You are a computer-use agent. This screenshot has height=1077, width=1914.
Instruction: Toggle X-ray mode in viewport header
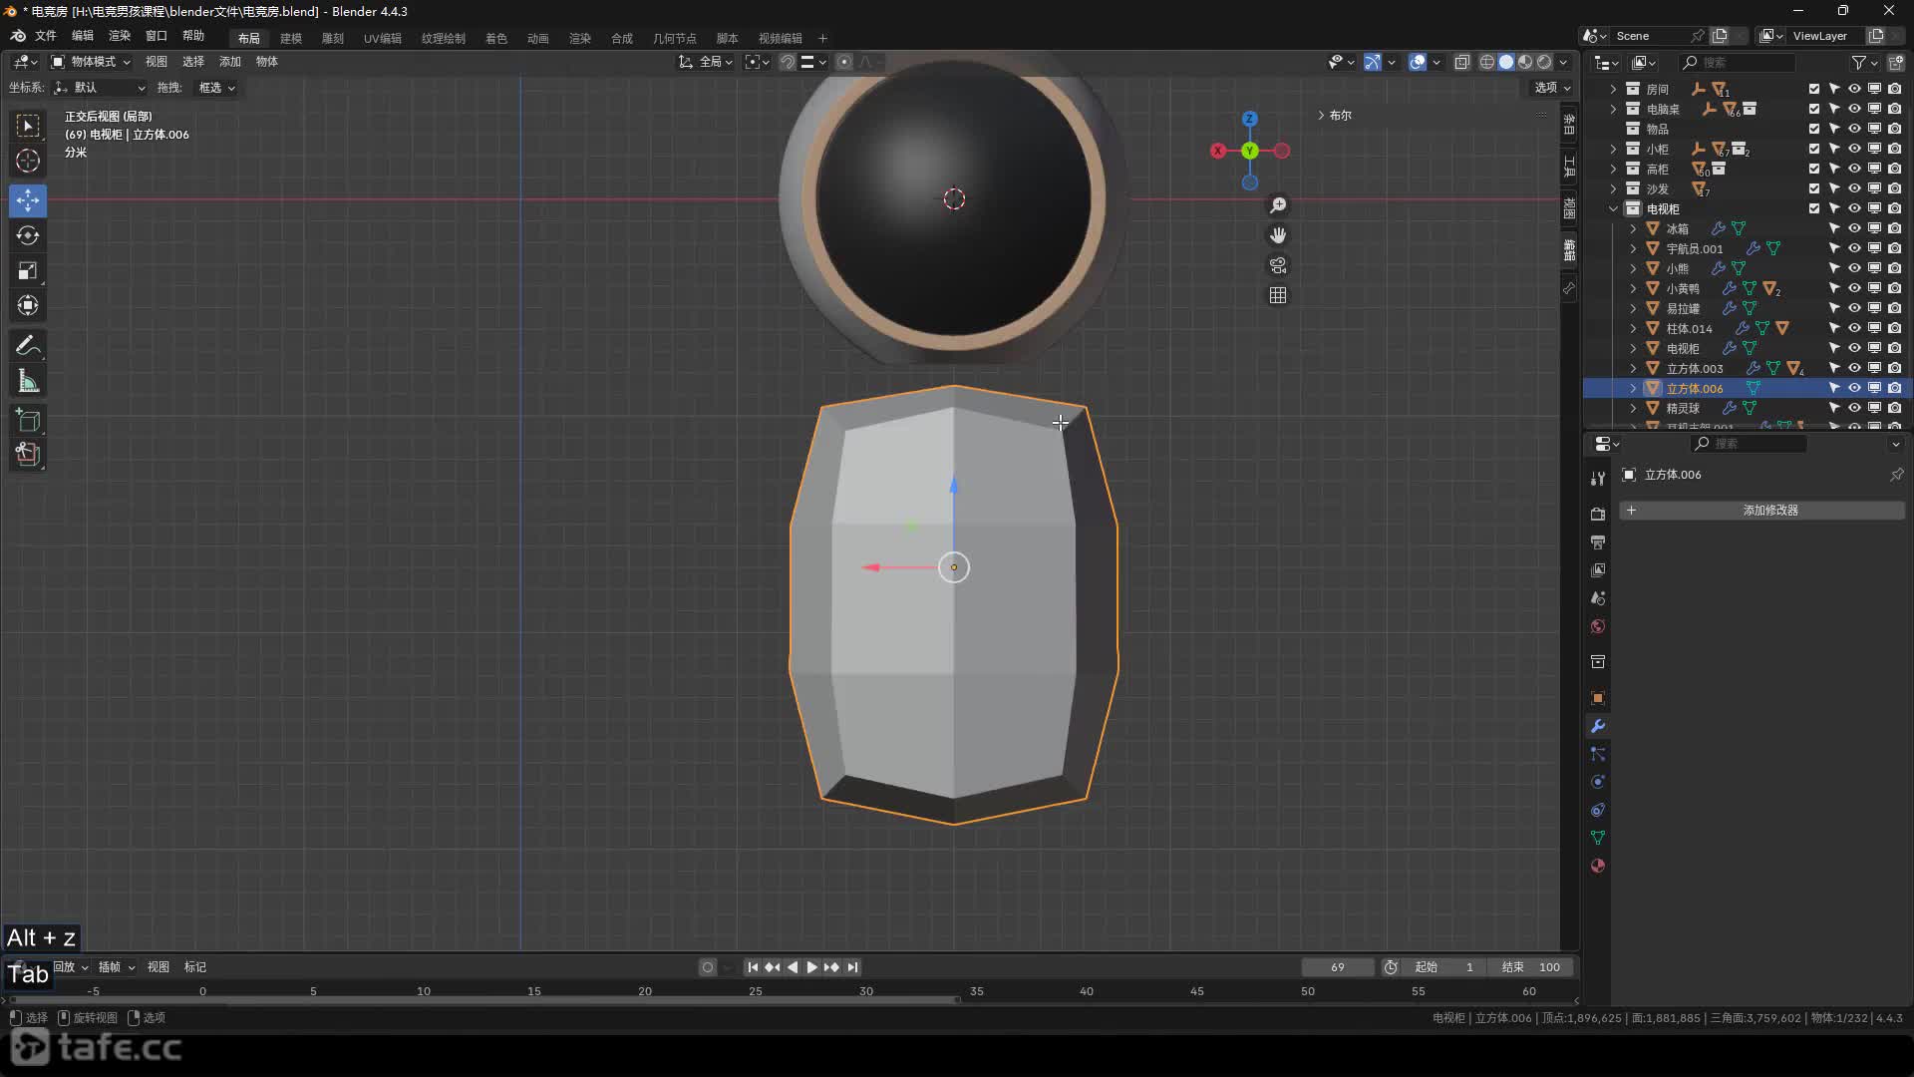click(x=1462, y=62)
